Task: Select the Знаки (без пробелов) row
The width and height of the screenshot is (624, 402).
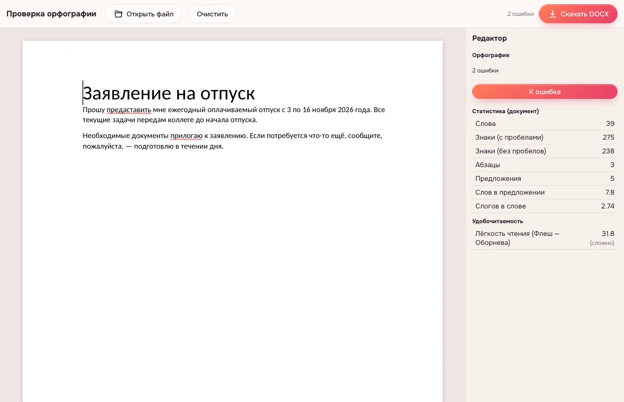Action: [544, 151]
